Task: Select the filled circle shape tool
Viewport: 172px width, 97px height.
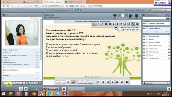Action: (x=110, y=24)
